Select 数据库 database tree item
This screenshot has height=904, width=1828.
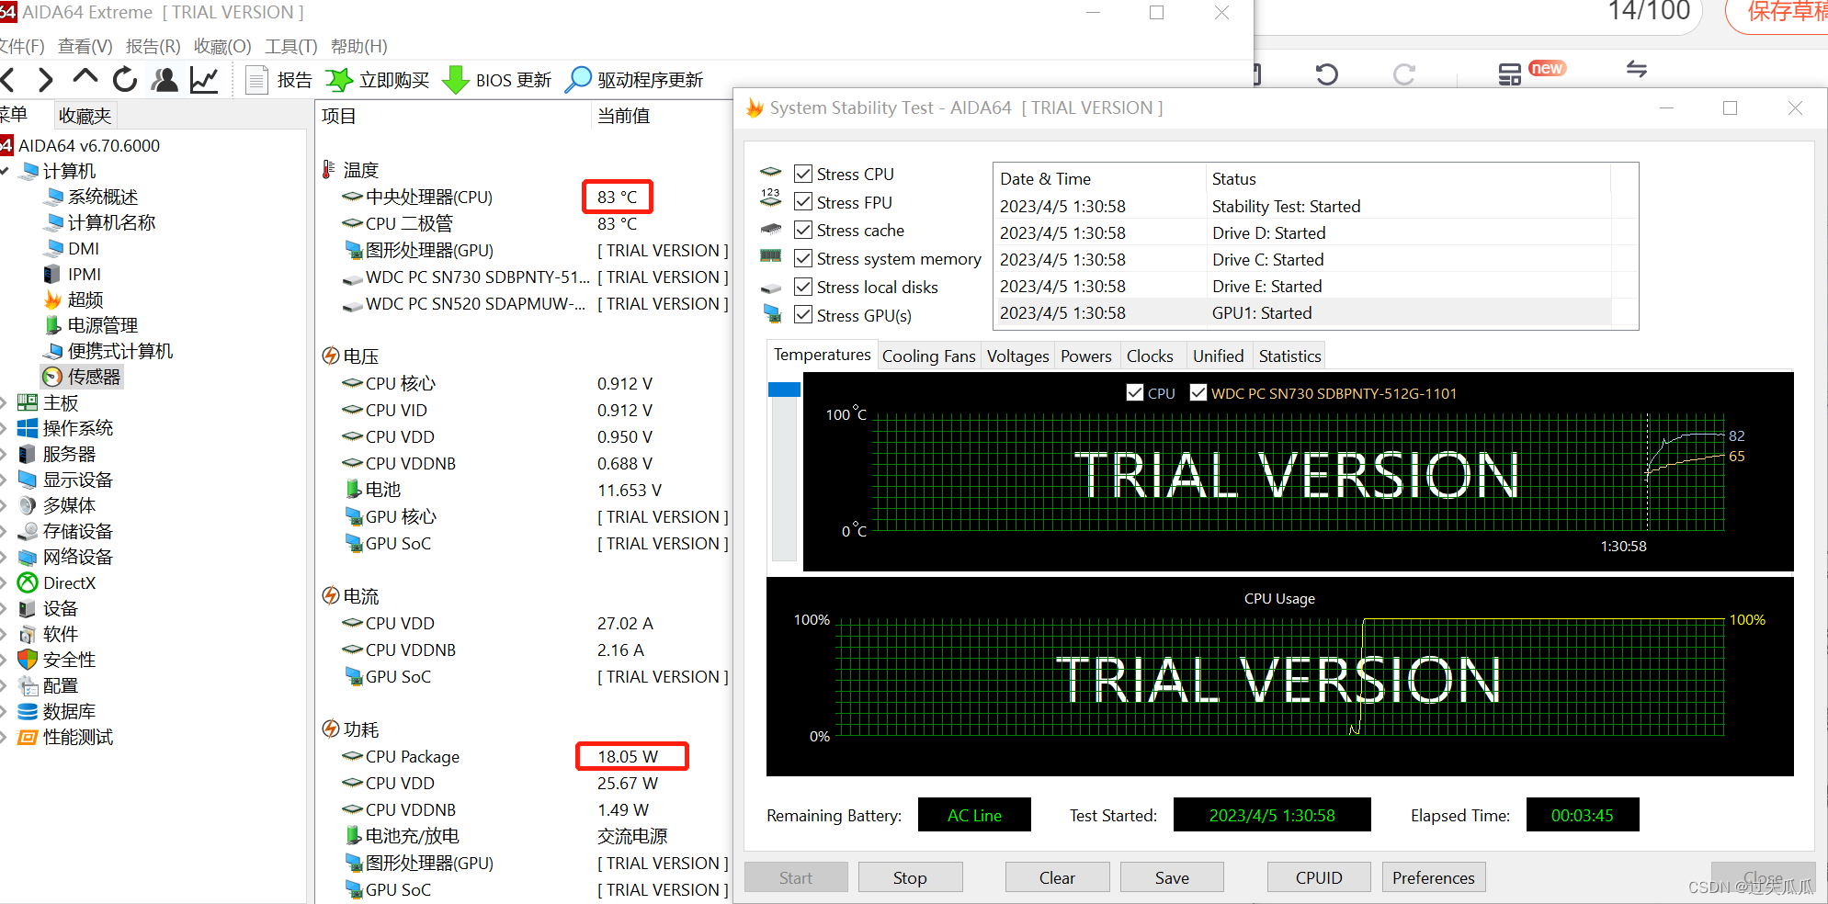pos(57,711)
